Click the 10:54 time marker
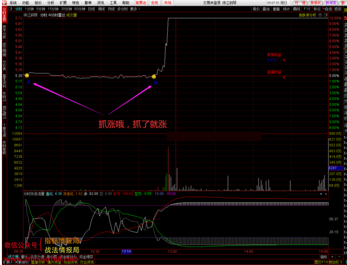 coord(126,251)
